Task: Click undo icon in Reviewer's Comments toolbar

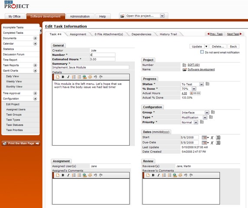Action: tap(186, 175)
